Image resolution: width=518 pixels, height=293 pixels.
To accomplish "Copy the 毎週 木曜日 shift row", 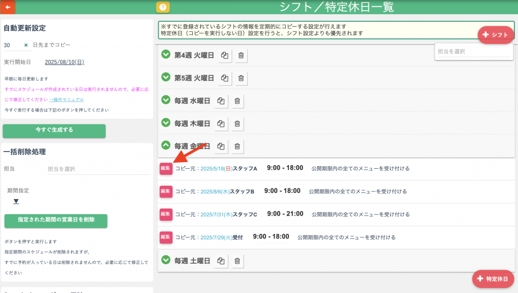I will pyautogui.click(x=221, y=124).
